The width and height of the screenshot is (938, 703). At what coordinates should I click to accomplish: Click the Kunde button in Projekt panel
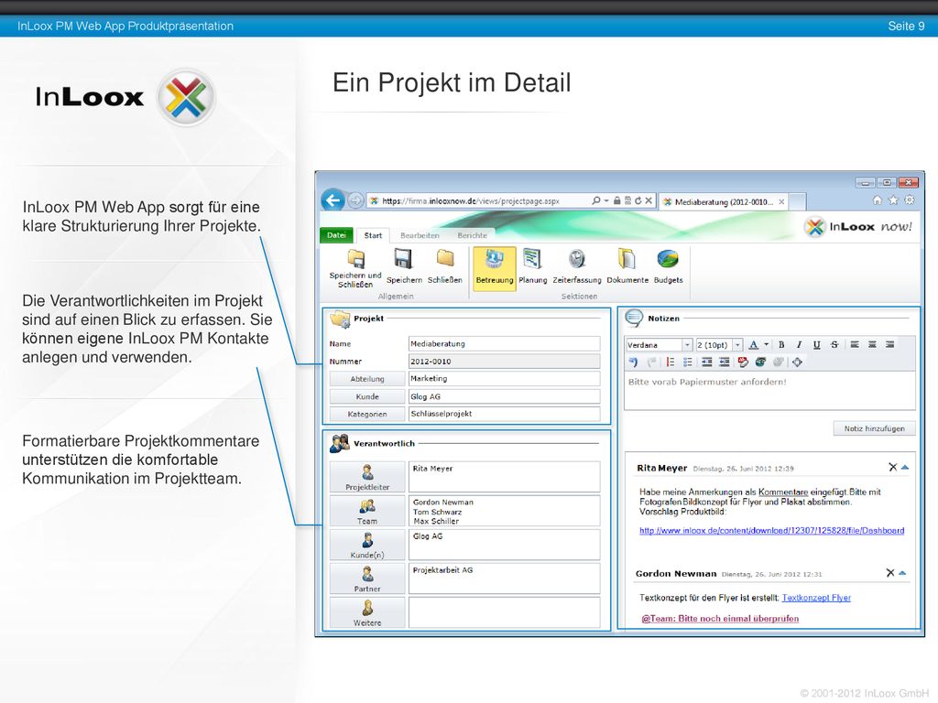(x=366, y=396)
